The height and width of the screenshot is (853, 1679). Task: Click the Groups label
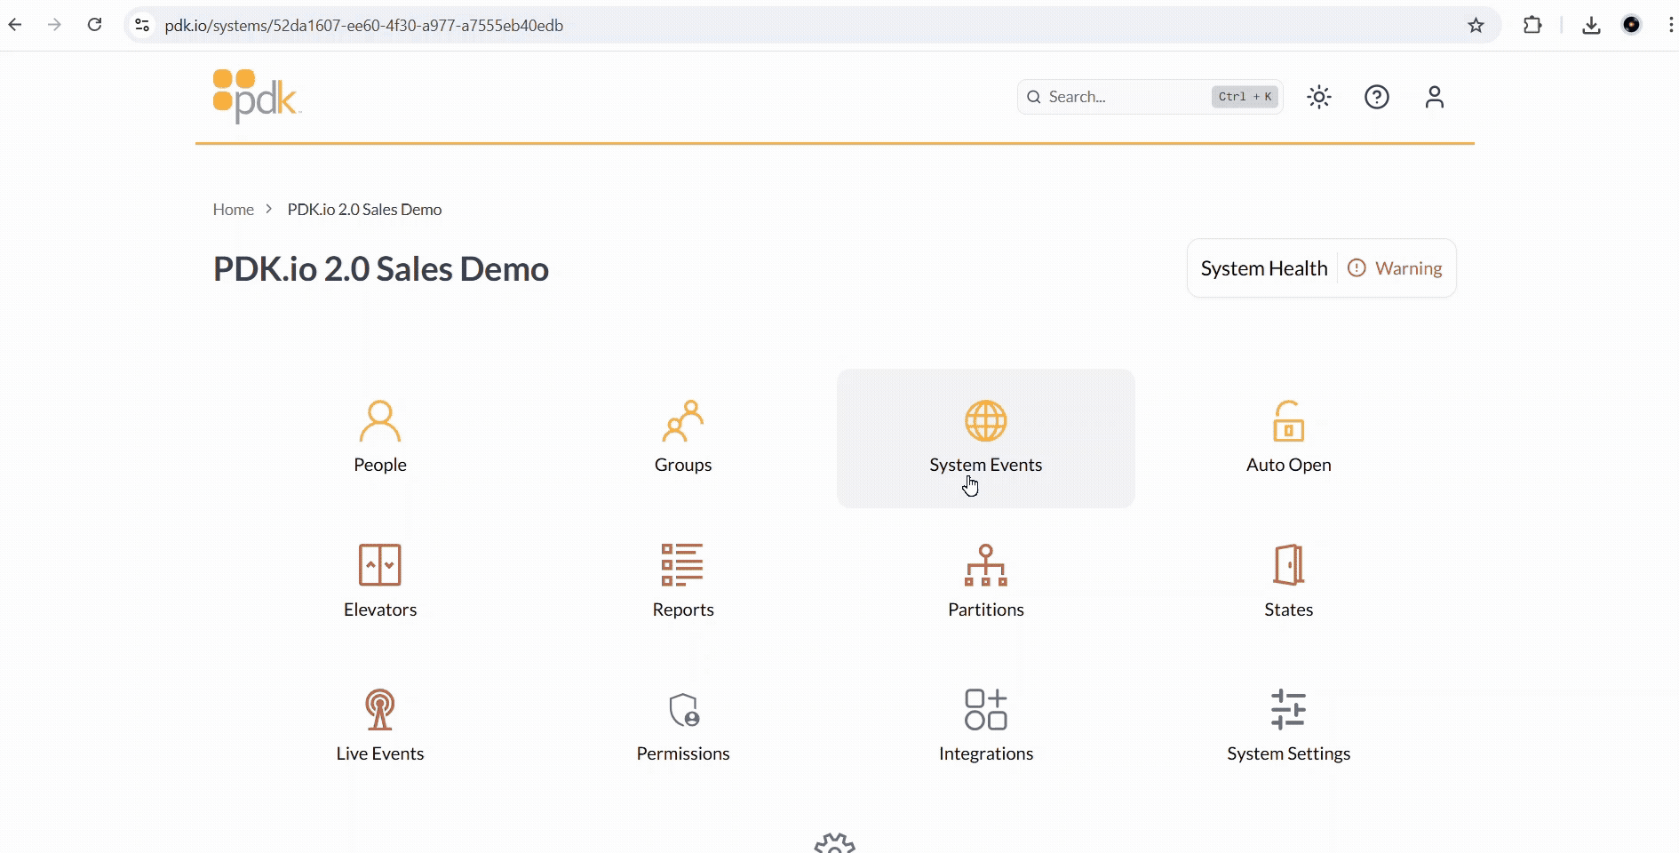click(x=683, y=465)
